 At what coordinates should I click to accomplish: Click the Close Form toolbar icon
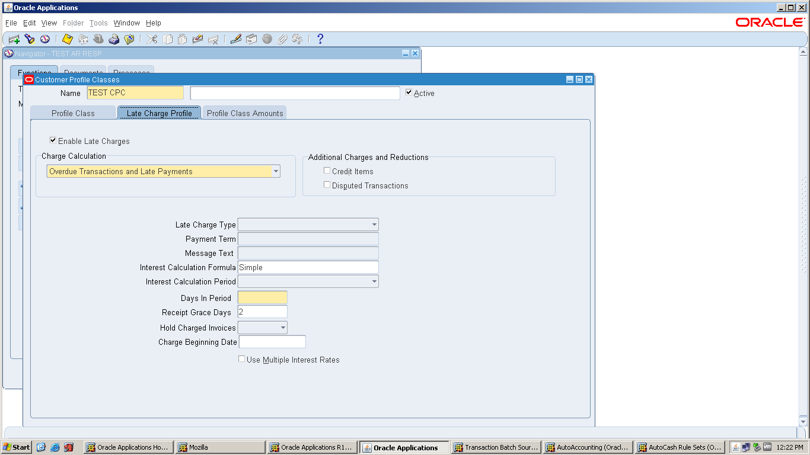(x=129, y=39)
